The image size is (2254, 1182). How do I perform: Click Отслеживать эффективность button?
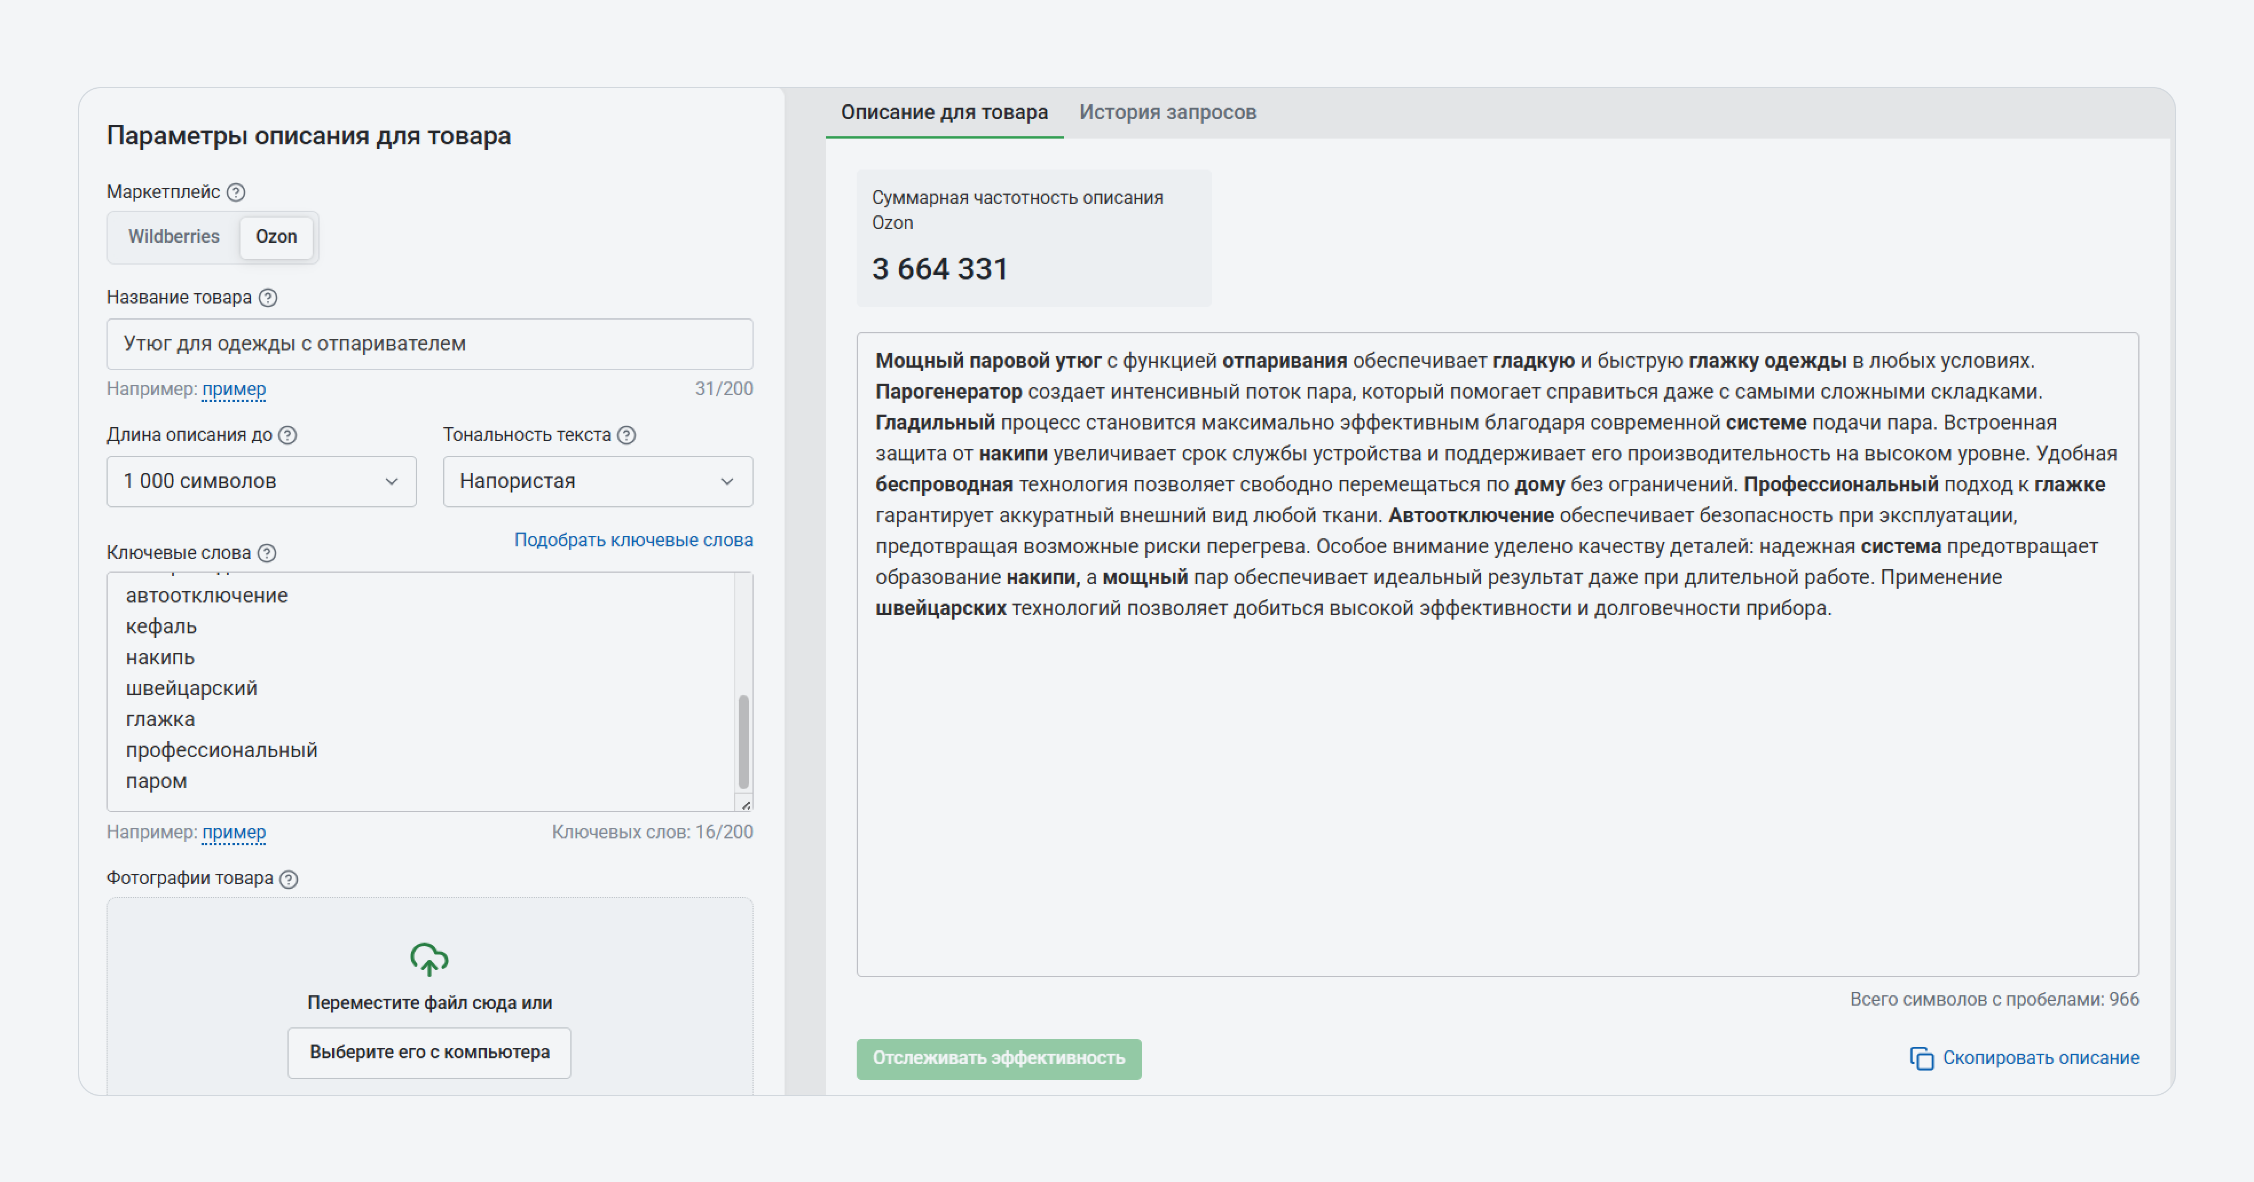pos(998,1059)
